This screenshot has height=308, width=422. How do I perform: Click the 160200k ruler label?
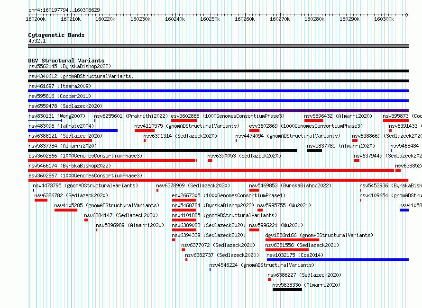[36, 19]
